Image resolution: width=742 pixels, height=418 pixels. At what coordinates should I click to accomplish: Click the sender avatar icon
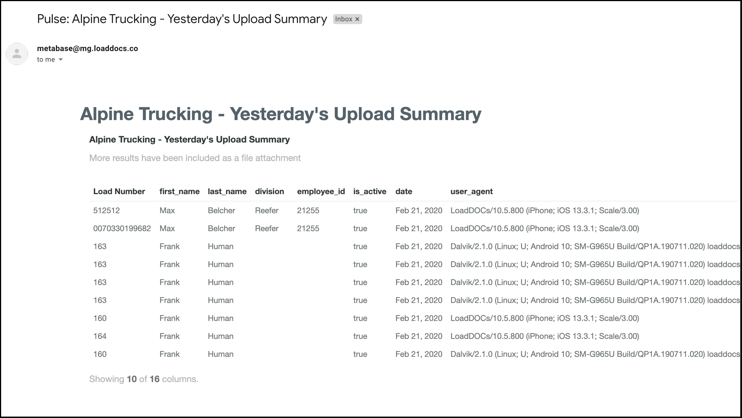tap(17, 54)
